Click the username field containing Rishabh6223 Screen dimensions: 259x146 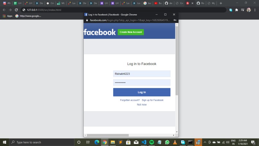coord(142,74)
